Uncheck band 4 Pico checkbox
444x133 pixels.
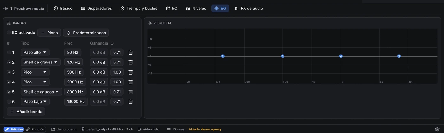click(x=9, y=82)
